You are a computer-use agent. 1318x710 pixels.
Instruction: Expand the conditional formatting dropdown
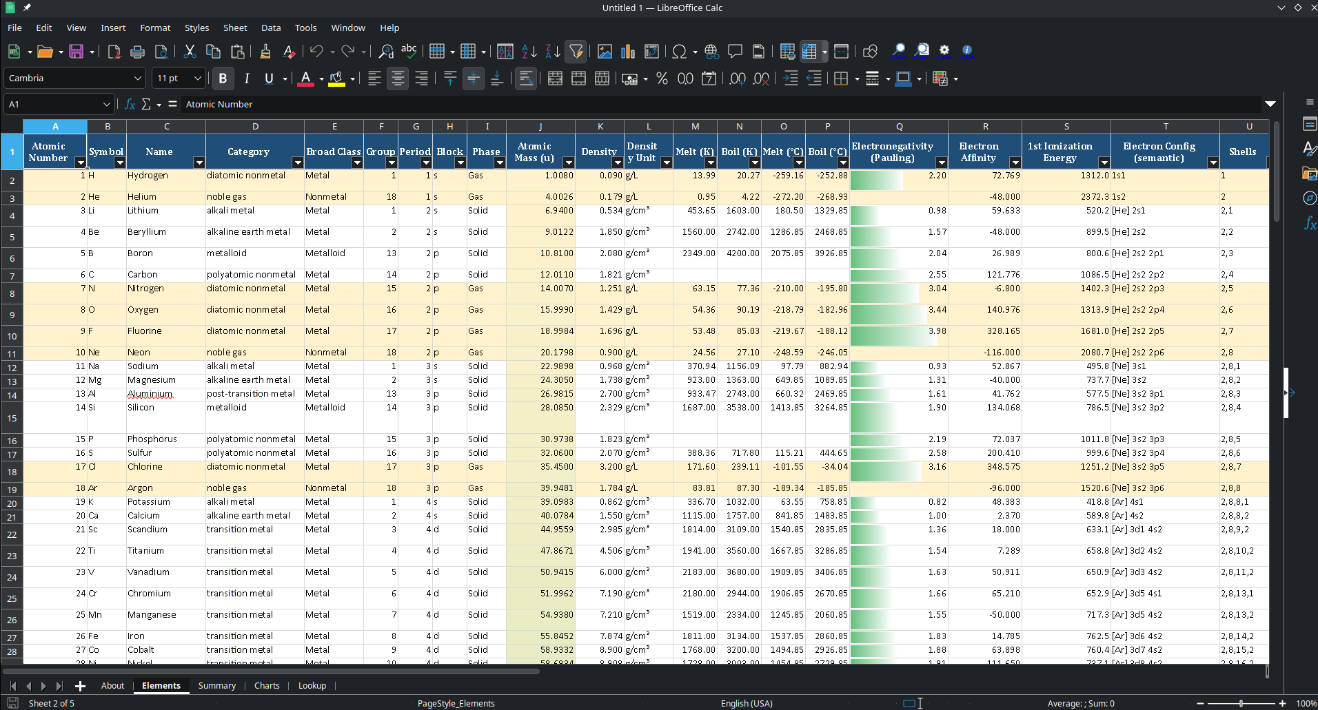[955, 79]
